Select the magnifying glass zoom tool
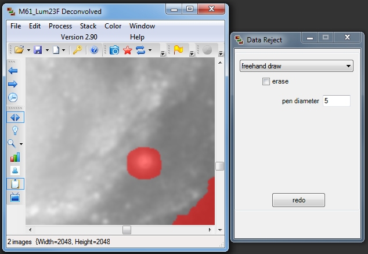Screen dimensions: 368x254 tap(12, 143)
